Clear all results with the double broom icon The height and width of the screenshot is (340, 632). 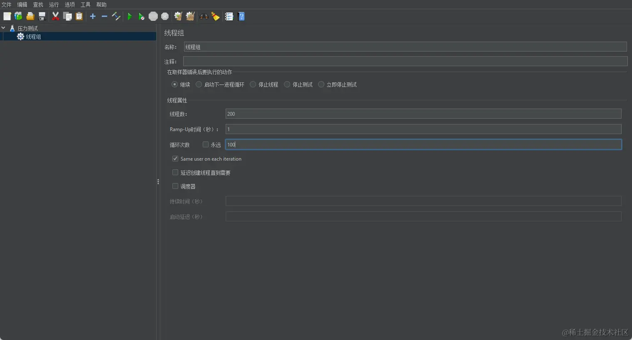(x=190, y=16)
